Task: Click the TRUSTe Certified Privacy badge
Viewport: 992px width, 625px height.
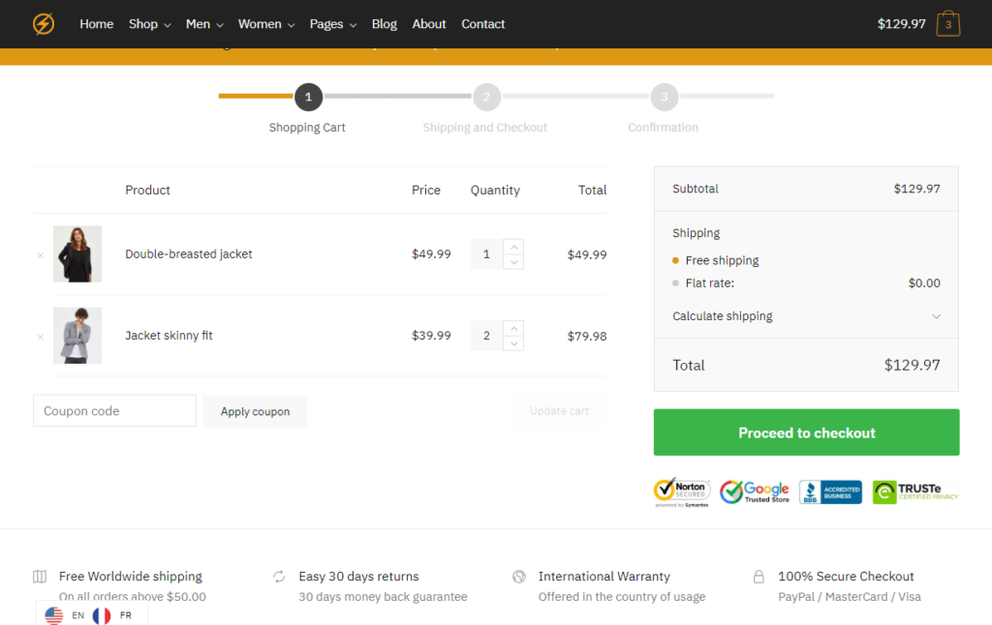Action: tap(914, 491)
